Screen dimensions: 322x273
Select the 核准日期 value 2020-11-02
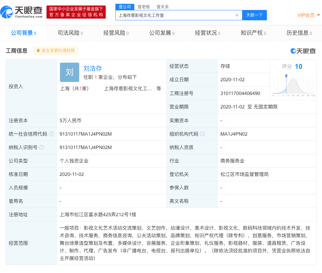coord(72,174)
